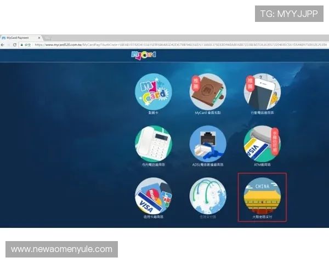Image resolution: width=329 pixels, height=263 pixels.
Task: Click the MyCard logo in header
Action: pos(144,55)
